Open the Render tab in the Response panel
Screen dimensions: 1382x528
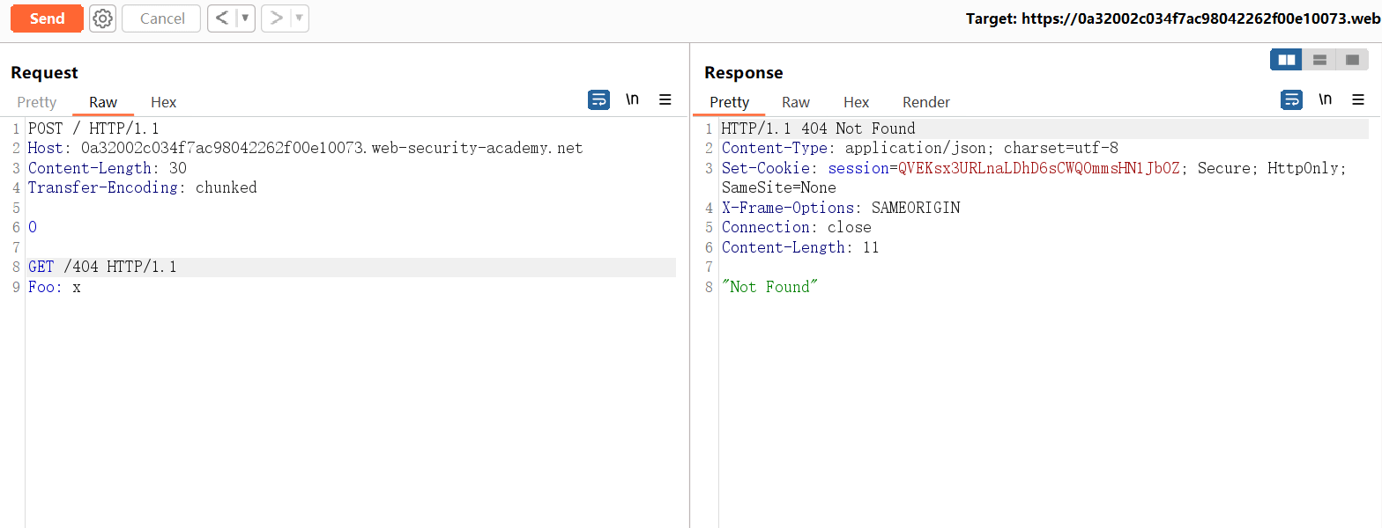coord(926,102)
